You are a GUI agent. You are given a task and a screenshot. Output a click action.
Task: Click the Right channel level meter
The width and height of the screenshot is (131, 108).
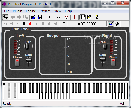(x=111, y=47)
